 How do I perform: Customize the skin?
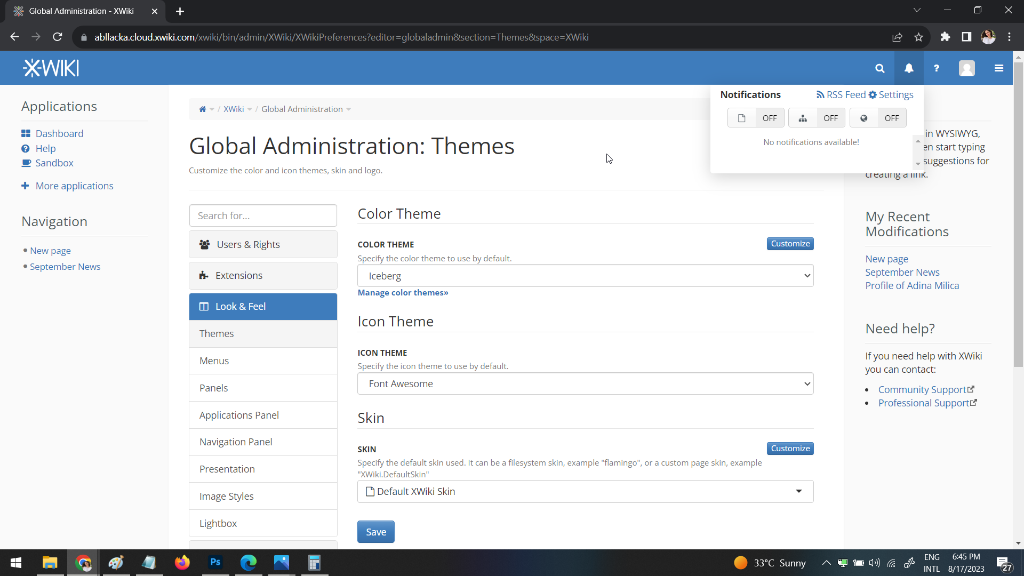pyautogui.click(x=790, y=449)
